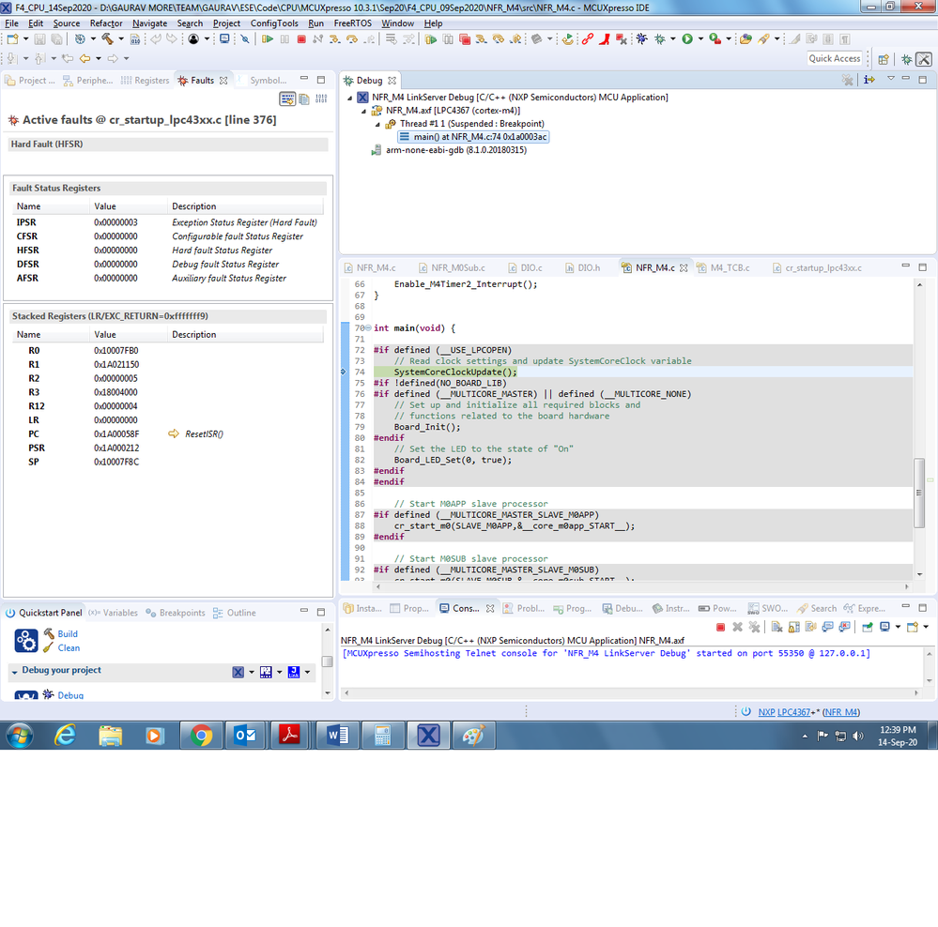The image size is (938, 927).
Task: Toggle the Skip All Breakpoints icon
Action: [245, 39]
